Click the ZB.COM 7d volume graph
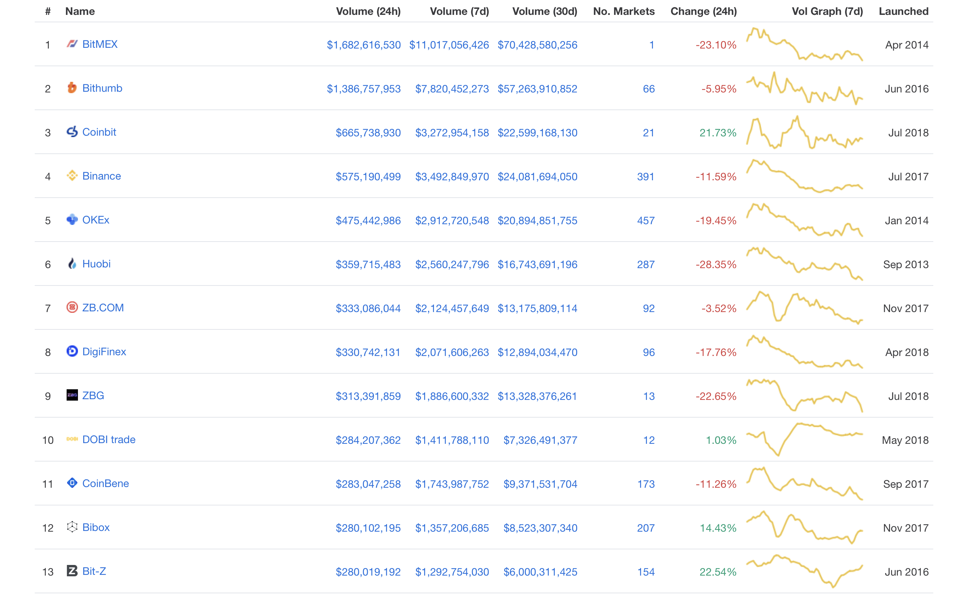 click(x=805, y=307)
